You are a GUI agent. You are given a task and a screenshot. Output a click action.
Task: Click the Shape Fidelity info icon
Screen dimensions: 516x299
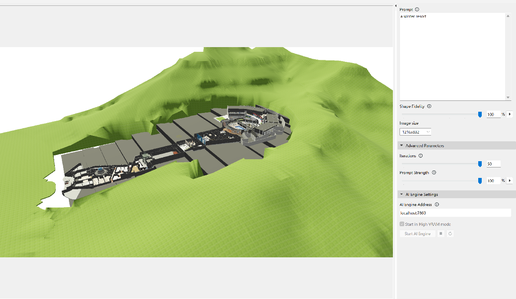click(429, 106)
